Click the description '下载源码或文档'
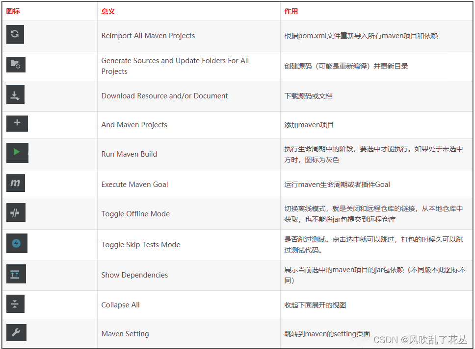This screenshot has height=349, width=475. coord(308,96)
